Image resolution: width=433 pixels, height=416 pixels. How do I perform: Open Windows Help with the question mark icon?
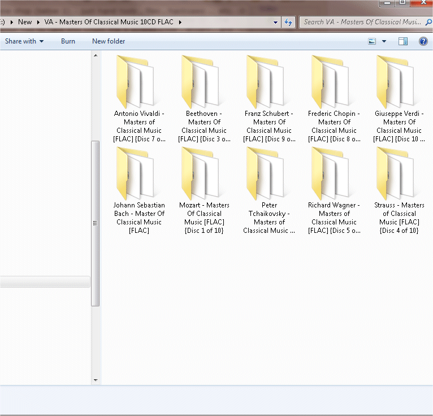tap(423, 41)
